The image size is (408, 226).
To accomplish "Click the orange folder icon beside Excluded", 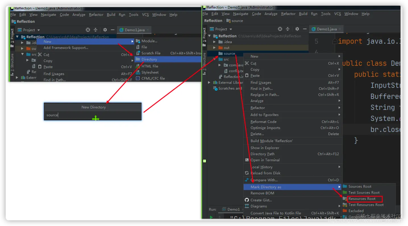I will click(345, 211).
